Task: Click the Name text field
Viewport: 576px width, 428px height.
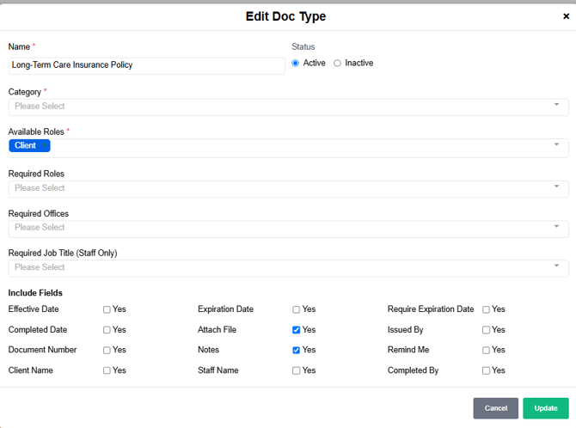Action: 146,65
